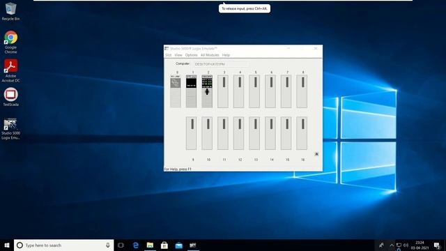Image resolution: width=446 pixels, height=251 pixels.
Task: Select empty chassis slot 6
Action: pos(270,91)
